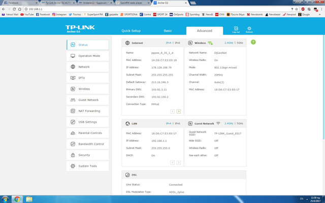Viewport: 325px width, 203px height.
Task: Click the Guest Network panel header icon
Action: tap(190, 124)
